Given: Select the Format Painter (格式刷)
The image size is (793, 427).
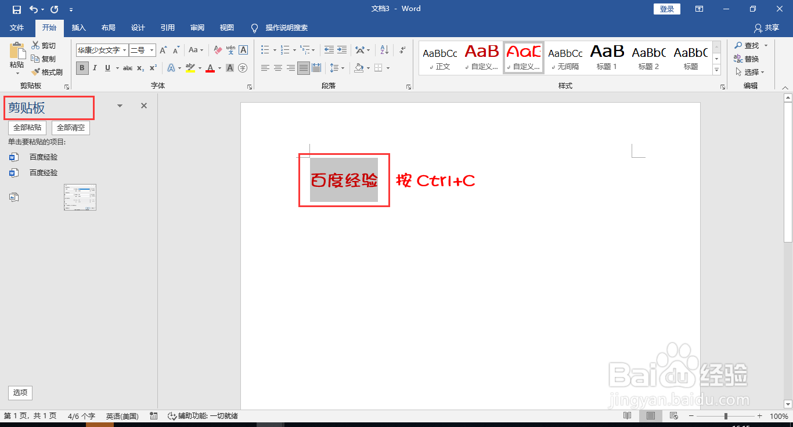Looking at the screenshot, I should 47,72.
